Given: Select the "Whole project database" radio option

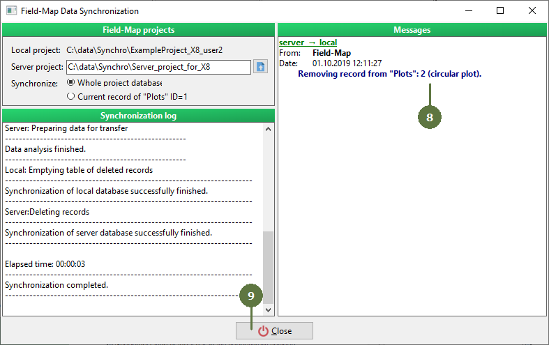Looking at the screenshot, I should pos(70,82).
